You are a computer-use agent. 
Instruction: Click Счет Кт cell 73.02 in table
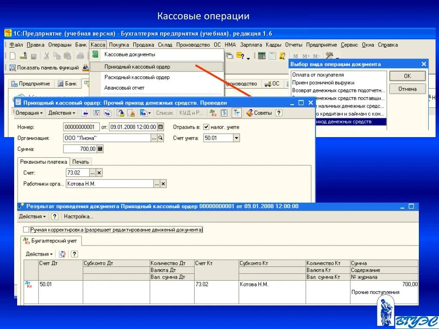(x=216, y=292)
